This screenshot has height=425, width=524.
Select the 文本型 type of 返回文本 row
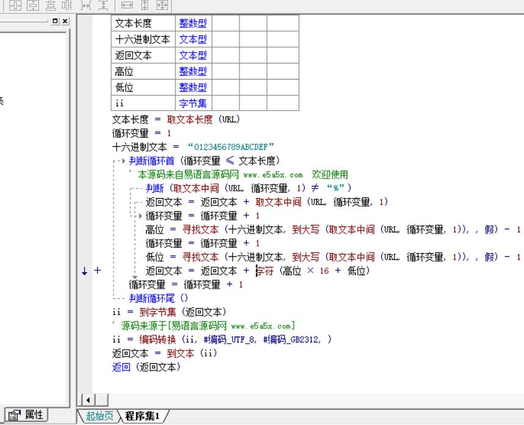[193, 55]
